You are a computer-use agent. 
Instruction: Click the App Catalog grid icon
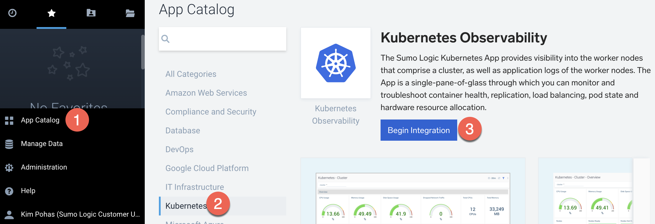pos(9,120)
